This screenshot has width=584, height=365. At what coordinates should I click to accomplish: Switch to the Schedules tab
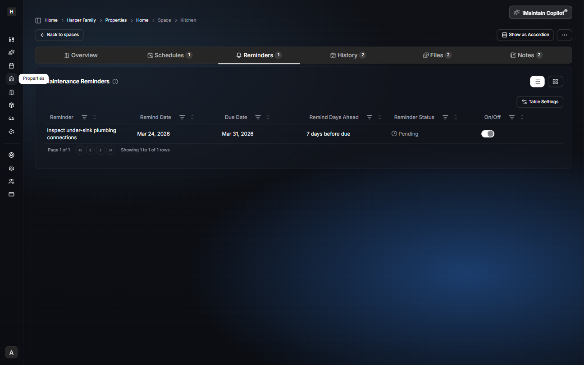pyautogui.click(x=169, y=55)
